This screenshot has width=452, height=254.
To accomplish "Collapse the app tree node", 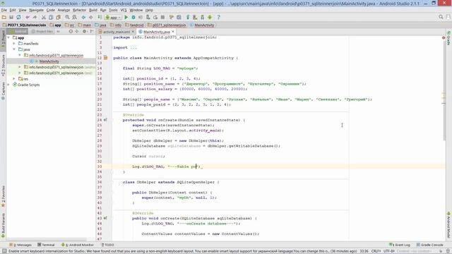I will coord(8,37).
